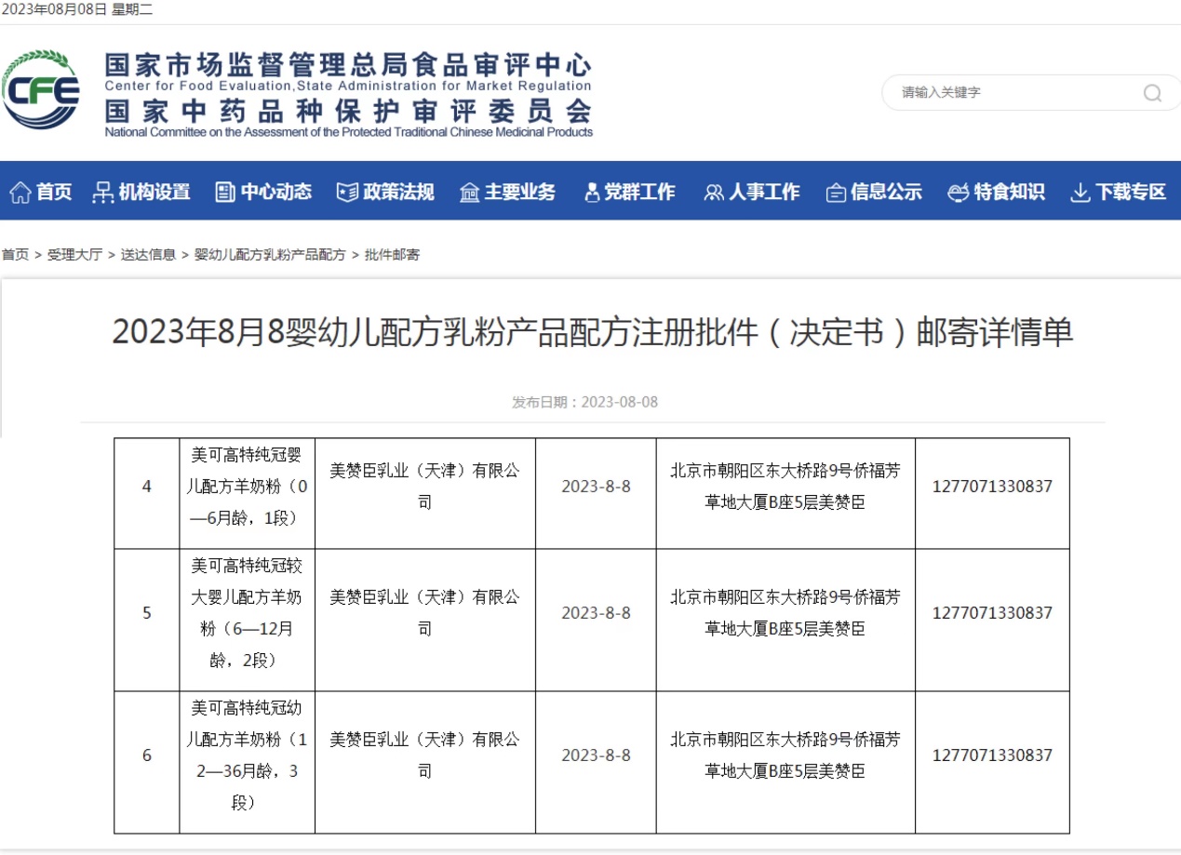Open 婴幼儿配方乳粉产品配方 breadcrumb link

tap(270, 255)
